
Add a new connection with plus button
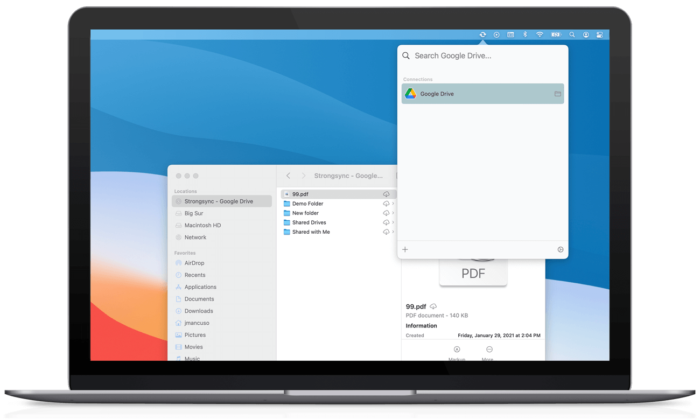pyautogui.click(x=405, y=249)
